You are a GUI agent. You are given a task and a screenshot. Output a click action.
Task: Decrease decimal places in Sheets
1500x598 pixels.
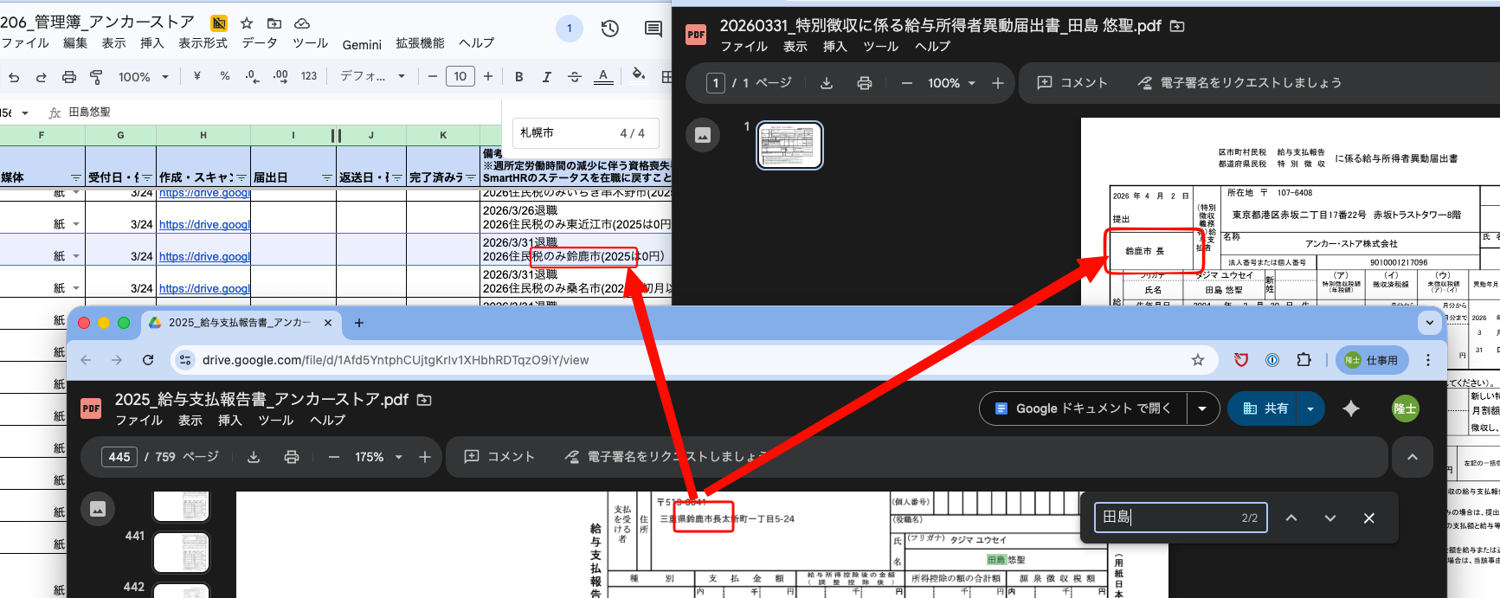click(x=252, y=76)
